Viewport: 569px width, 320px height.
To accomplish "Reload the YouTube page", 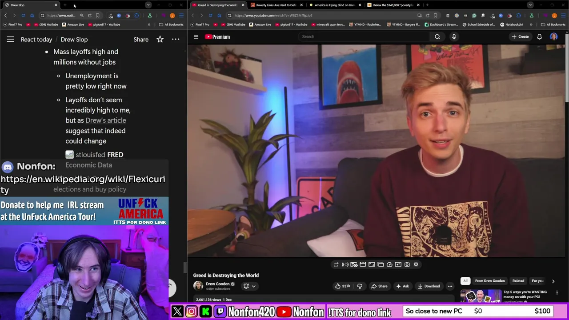I will click(210, 15).
